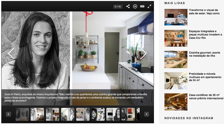The height and width of the screenshot is (124, 224).
Task: Move the thumbnail strip forward with right arrow button
Action: tap(147, 114)
